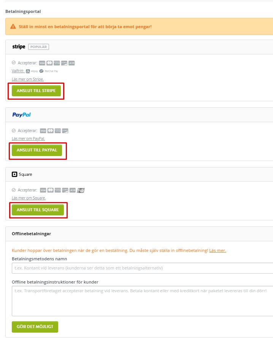The width and height of the screenshot is (273, 341).
Task: Focus the Betalningsmetodens namn input field
Action: 142,268
